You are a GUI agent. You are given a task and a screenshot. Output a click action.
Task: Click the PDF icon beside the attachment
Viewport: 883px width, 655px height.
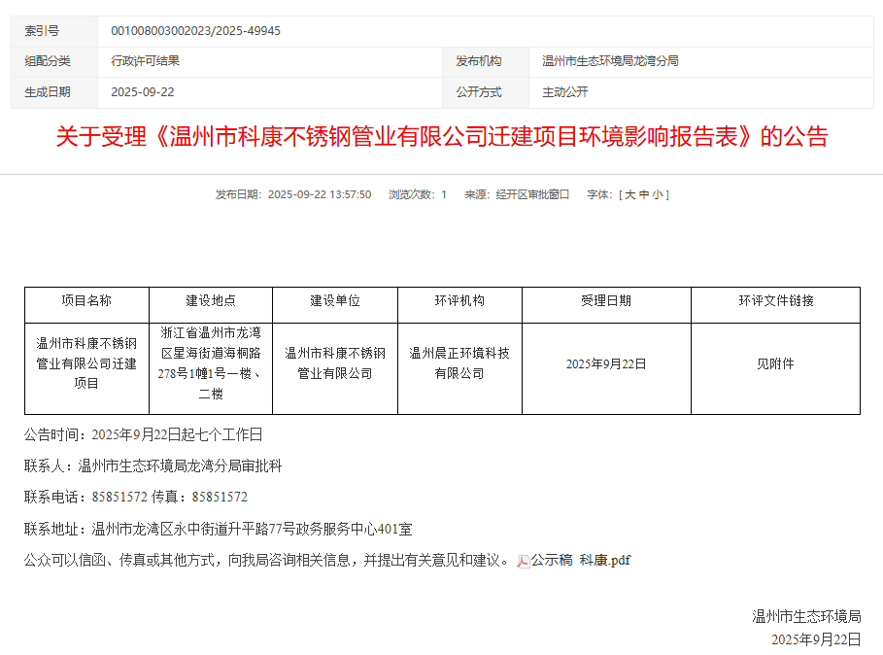(523, 561)
